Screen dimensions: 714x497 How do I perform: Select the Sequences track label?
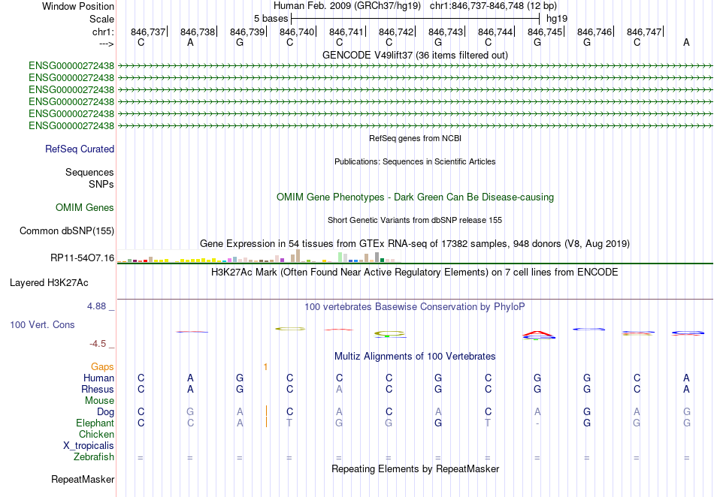click(89, 173)
